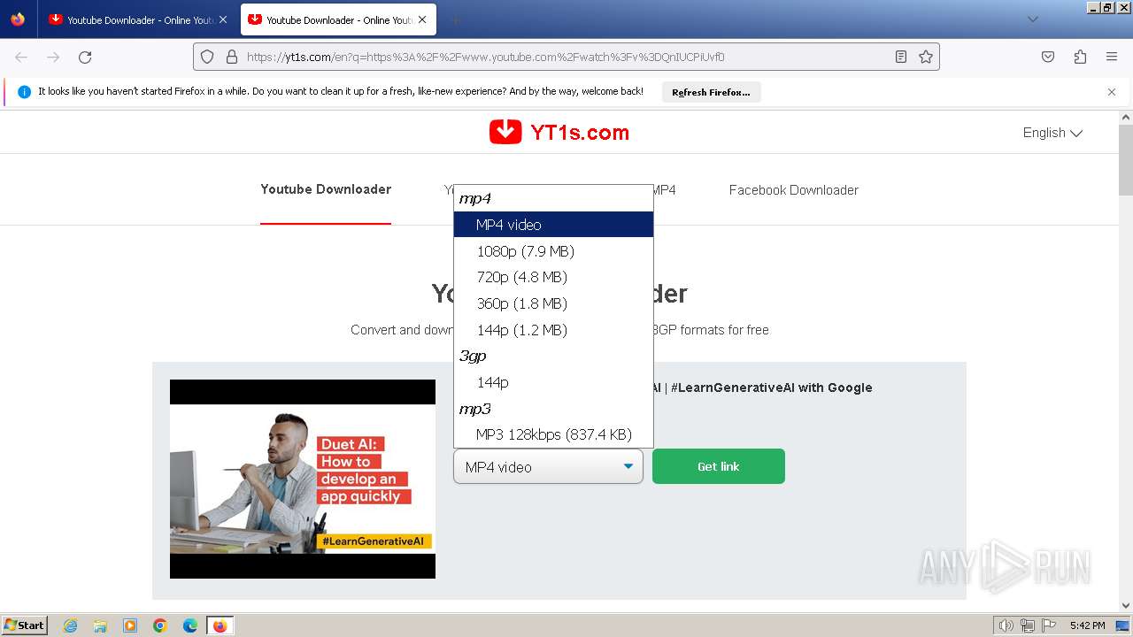Image resolution: width=1133 pixels, height=637 pixels.
Task: Click the padlock site security icon
Action: pyautogui.click(x=232, y=57)
